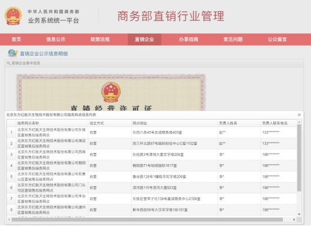This screenshot has height=226, width=311.
Task: Click phone 133******** in row 2
Action: 271,143
